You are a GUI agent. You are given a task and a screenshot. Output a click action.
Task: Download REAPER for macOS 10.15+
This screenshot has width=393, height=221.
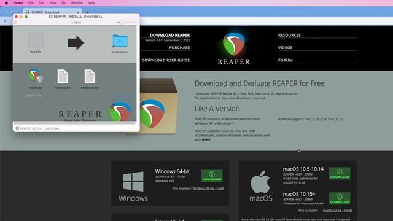pos(340,198)
